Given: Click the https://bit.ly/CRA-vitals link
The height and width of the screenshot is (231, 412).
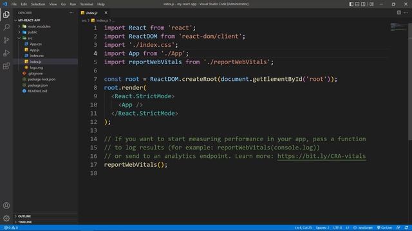Looking at the screenshot, I should 321,156.
